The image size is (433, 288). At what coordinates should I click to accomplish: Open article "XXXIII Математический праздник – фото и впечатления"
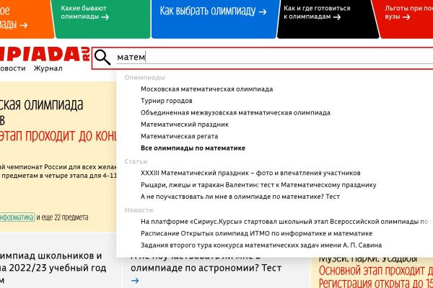(x=250, y=173)
